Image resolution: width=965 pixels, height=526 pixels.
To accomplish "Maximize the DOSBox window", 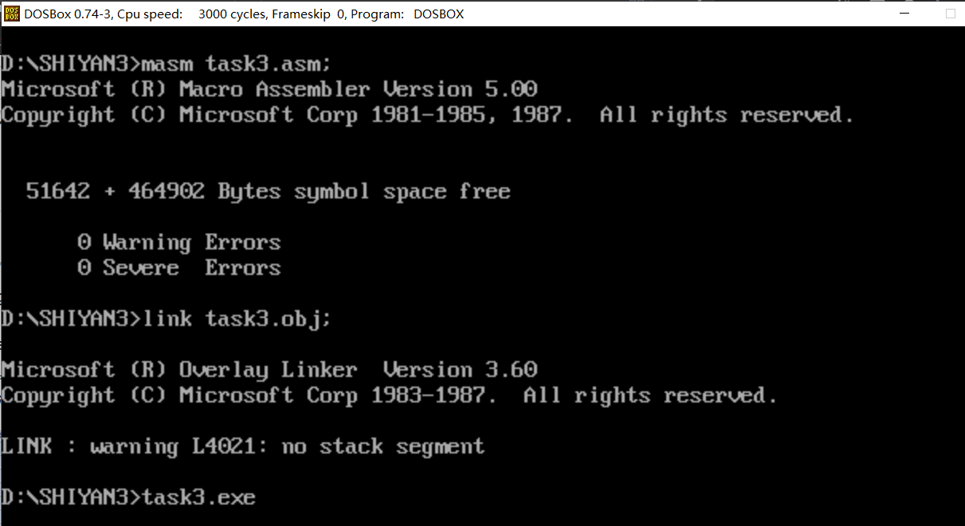I will 950,14.
